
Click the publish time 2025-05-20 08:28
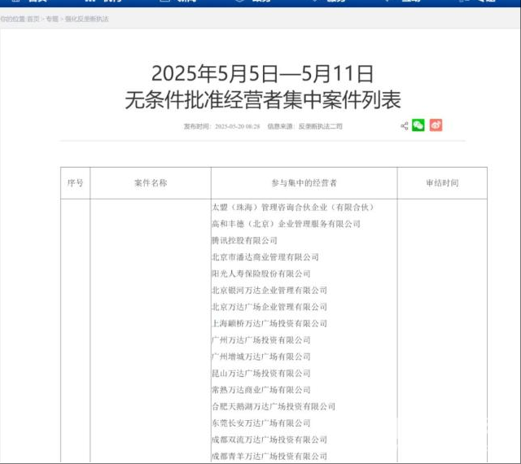[x=237, y=126]
